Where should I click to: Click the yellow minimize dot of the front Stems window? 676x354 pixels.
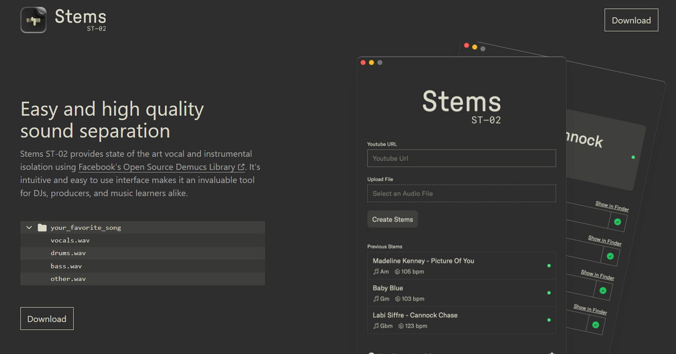[371, 62]
